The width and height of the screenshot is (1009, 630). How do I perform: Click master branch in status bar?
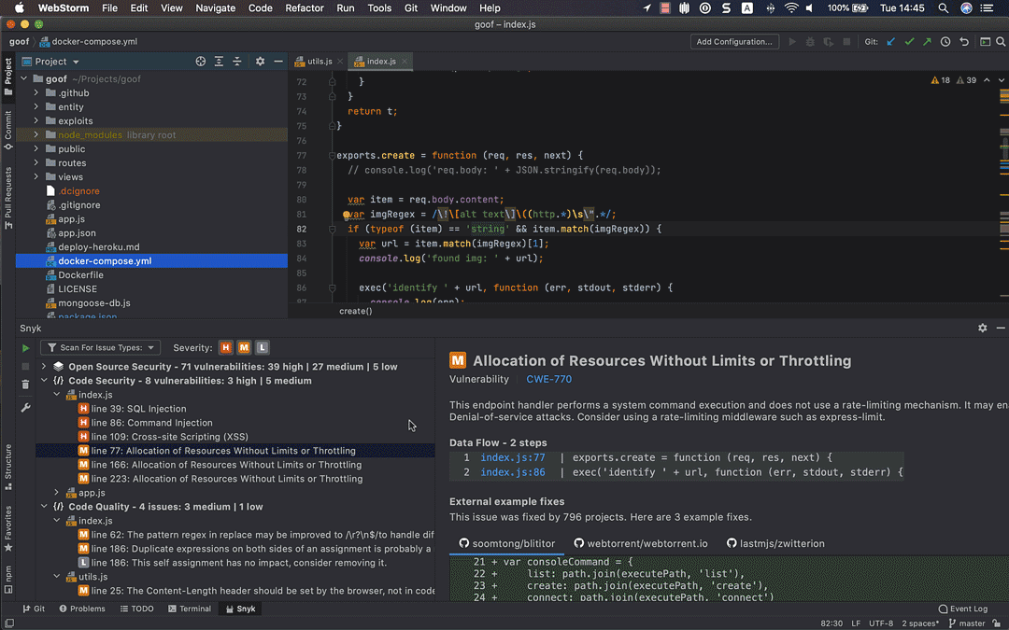coord(967,623)
